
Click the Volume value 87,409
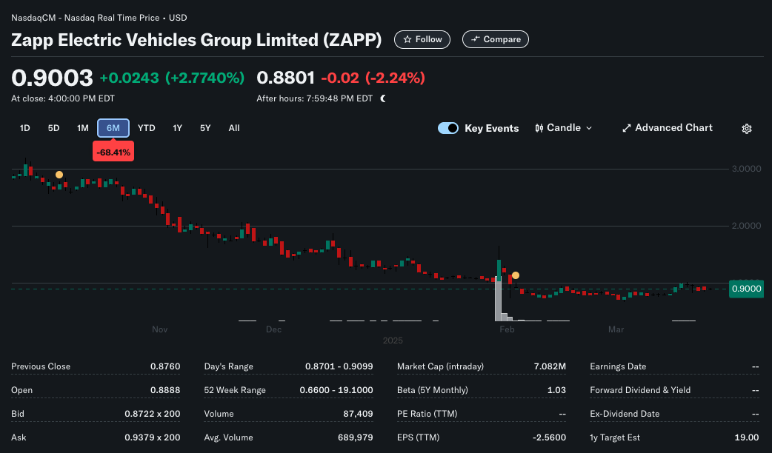click(x=358, y=414)
